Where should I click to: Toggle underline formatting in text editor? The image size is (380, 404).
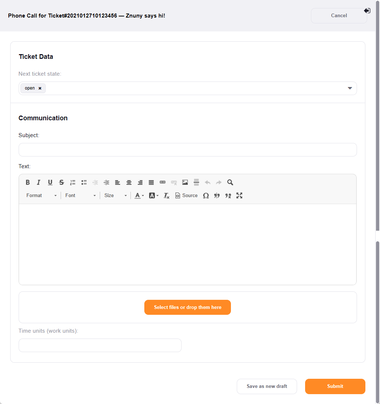click(x=50, y=182)
